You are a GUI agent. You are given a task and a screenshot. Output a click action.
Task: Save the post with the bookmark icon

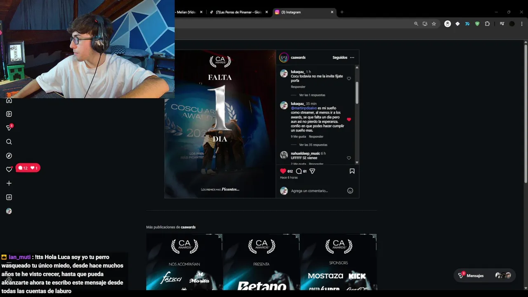352,171
